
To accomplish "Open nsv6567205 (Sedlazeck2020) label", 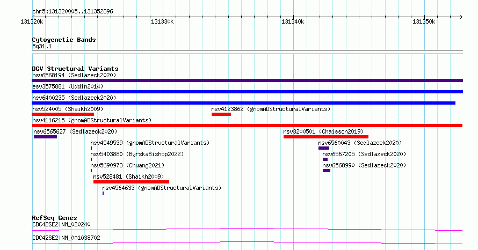I will coord(364,154).
